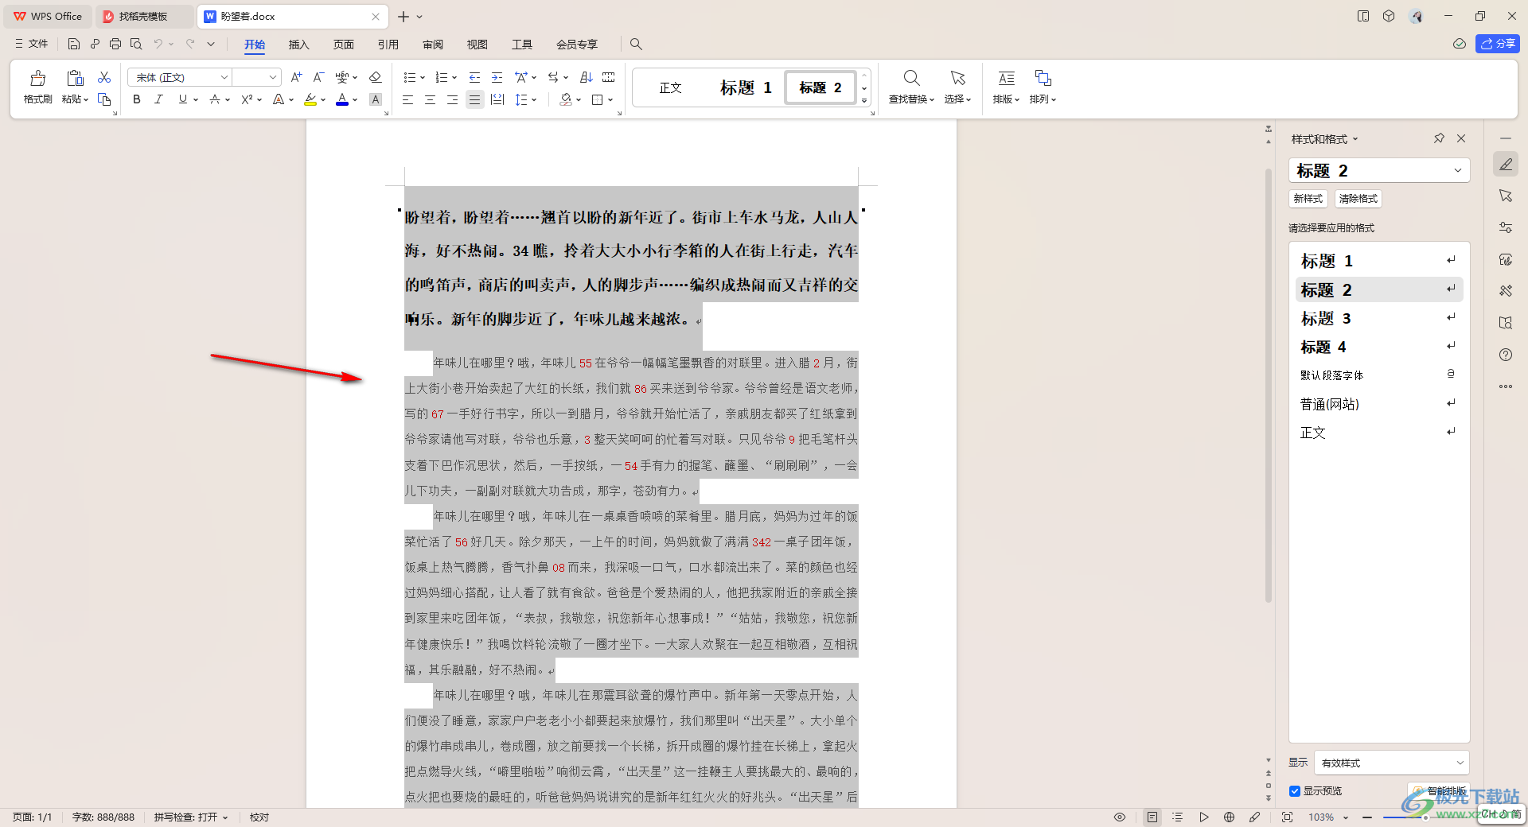The image size is (1528, 827).
Task: Click the Print icon in quick toolbar
Action: 115,44
